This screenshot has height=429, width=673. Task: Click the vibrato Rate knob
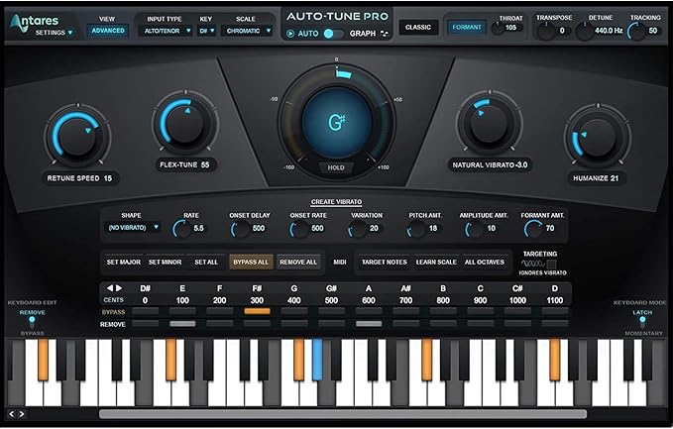(x=181, y=229)
